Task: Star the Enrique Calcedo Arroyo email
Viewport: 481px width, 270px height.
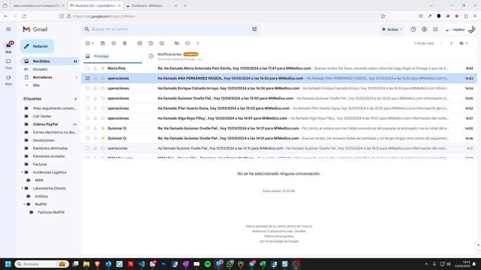Action: (95, 88)
